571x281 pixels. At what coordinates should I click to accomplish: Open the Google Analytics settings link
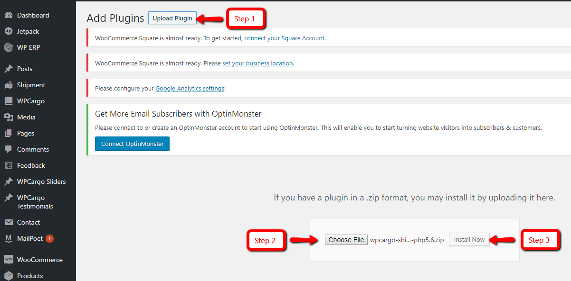(190, 88)
